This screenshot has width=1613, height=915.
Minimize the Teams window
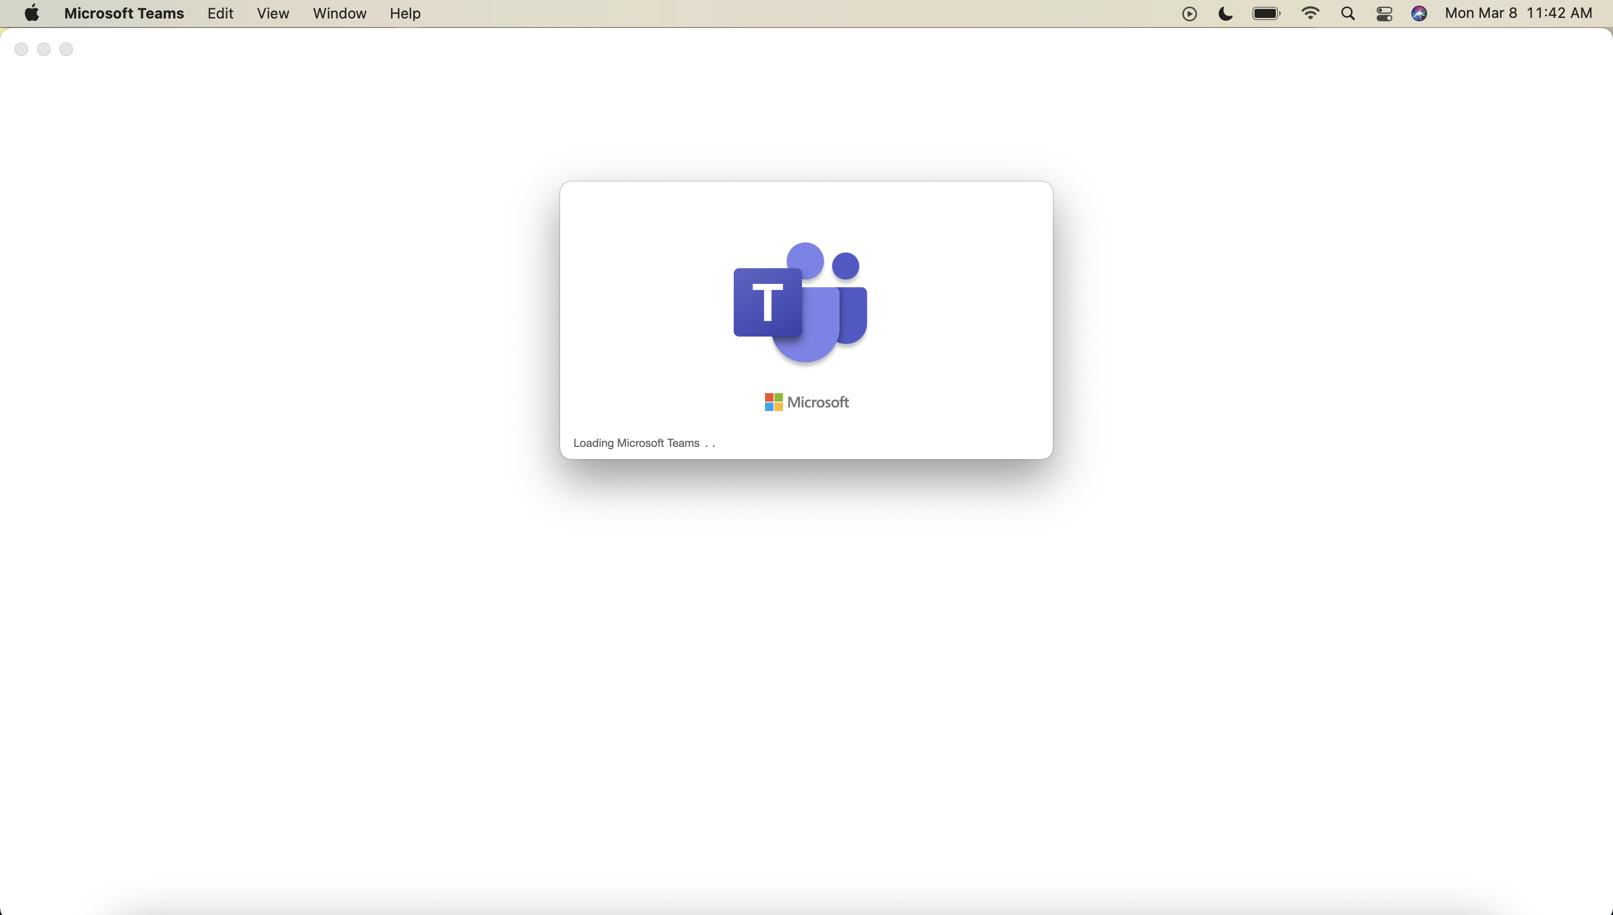(x=43, y=49)
